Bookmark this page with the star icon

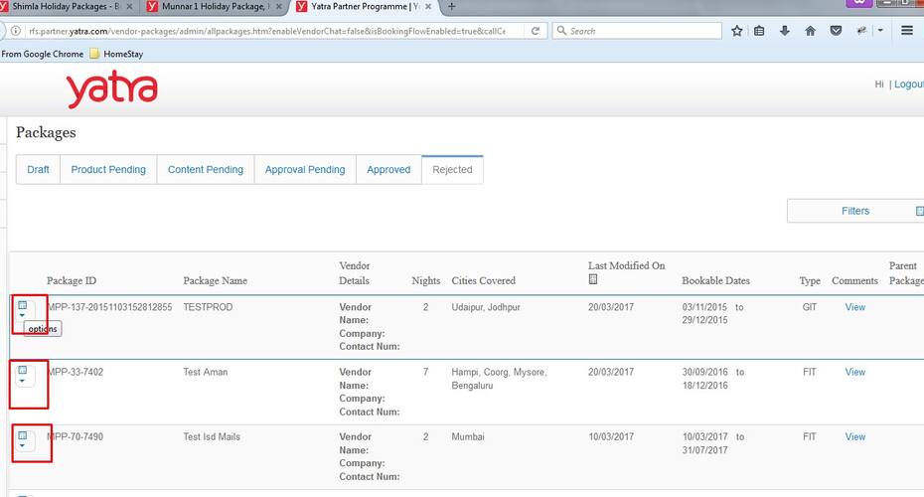coord(736,31)
